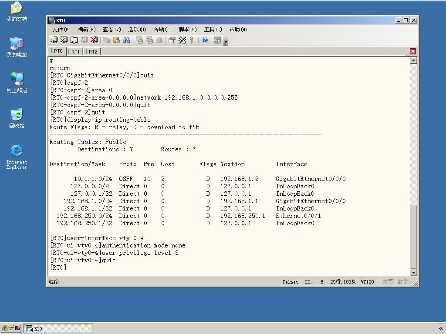Click the connect-in-tab folder icon
Screen dimensions: 446x334
(x=74, y=40)
